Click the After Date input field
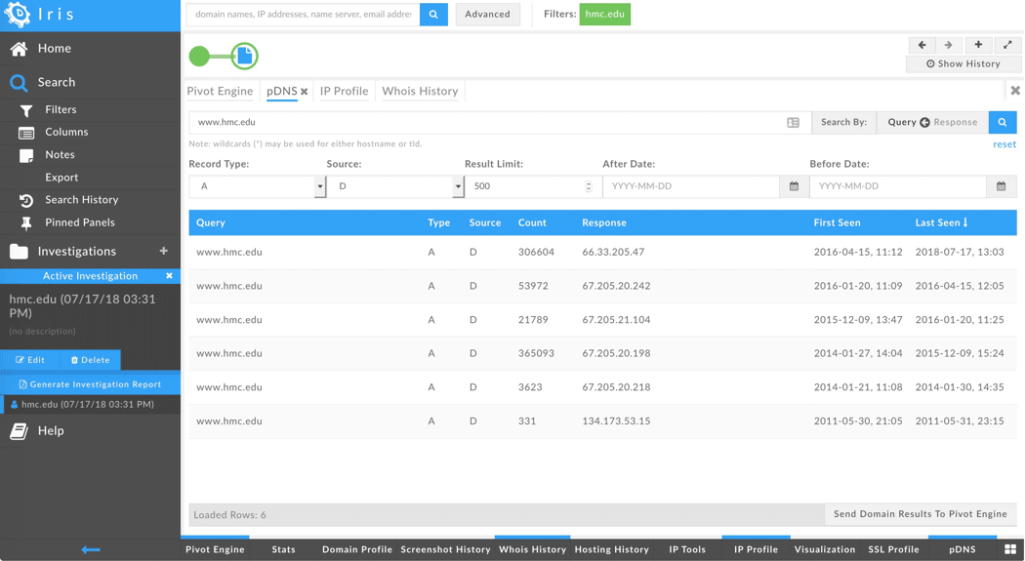1025x561 pixels. coord(691,186)
